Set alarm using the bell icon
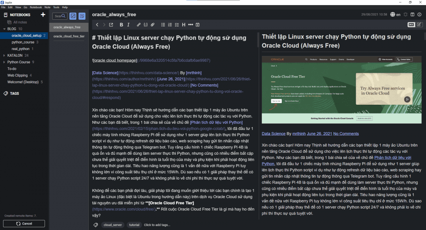The height and width of the screenshot is (230, 426). point(405,15)
